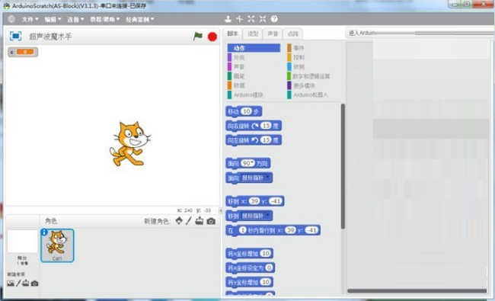Open the 文件 menu

(30, 19)
